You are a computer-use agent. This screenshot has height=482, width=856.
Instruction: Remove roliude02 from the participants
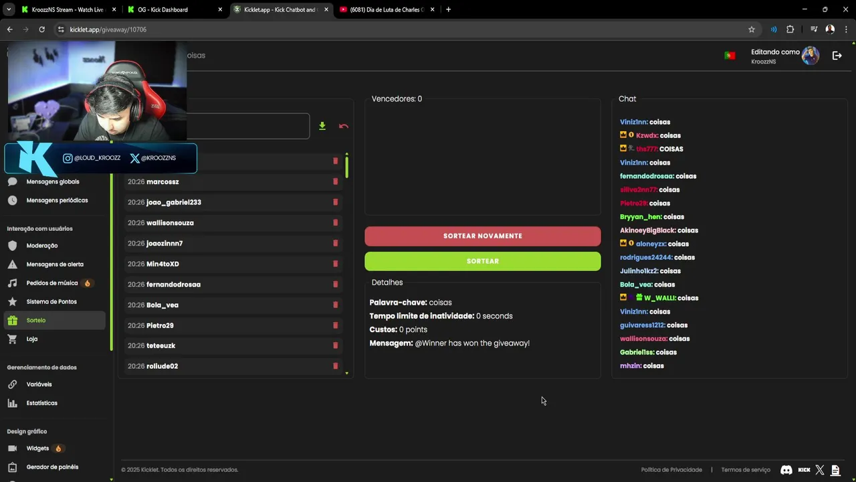point(335,366)
